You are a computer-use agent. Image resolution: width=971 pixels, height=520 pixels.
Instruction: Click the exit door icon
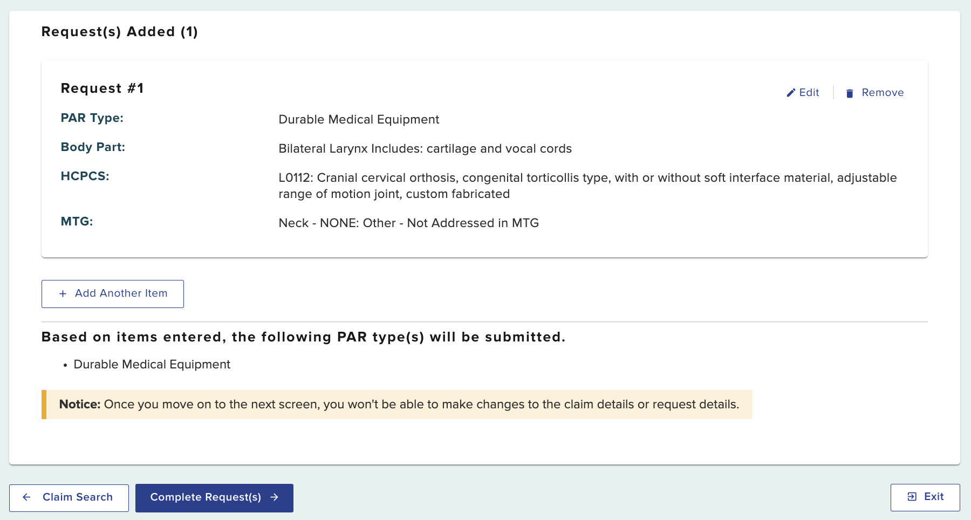pos(912,497)
